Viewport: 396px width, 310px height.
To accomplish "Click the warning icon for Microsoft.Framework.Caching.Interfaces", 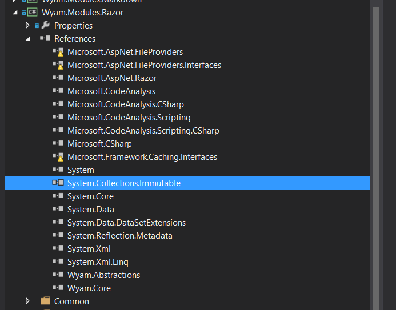I will (58, 156).
